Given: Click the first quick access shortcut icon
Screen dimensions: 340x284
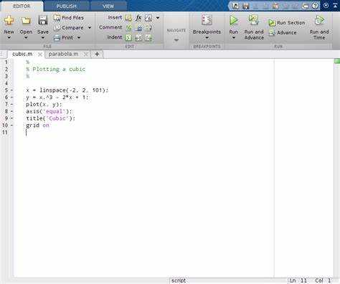Looking at the screenshot, I should point(235,6).
